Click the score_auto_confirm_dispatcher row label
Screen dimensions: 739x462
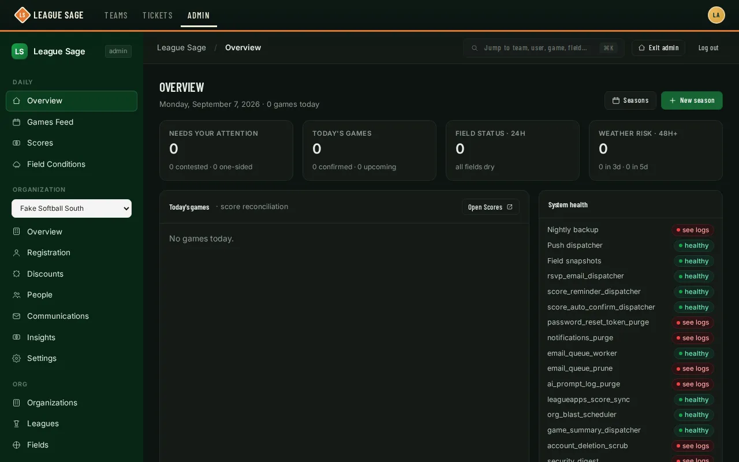[x=601, y=307]
